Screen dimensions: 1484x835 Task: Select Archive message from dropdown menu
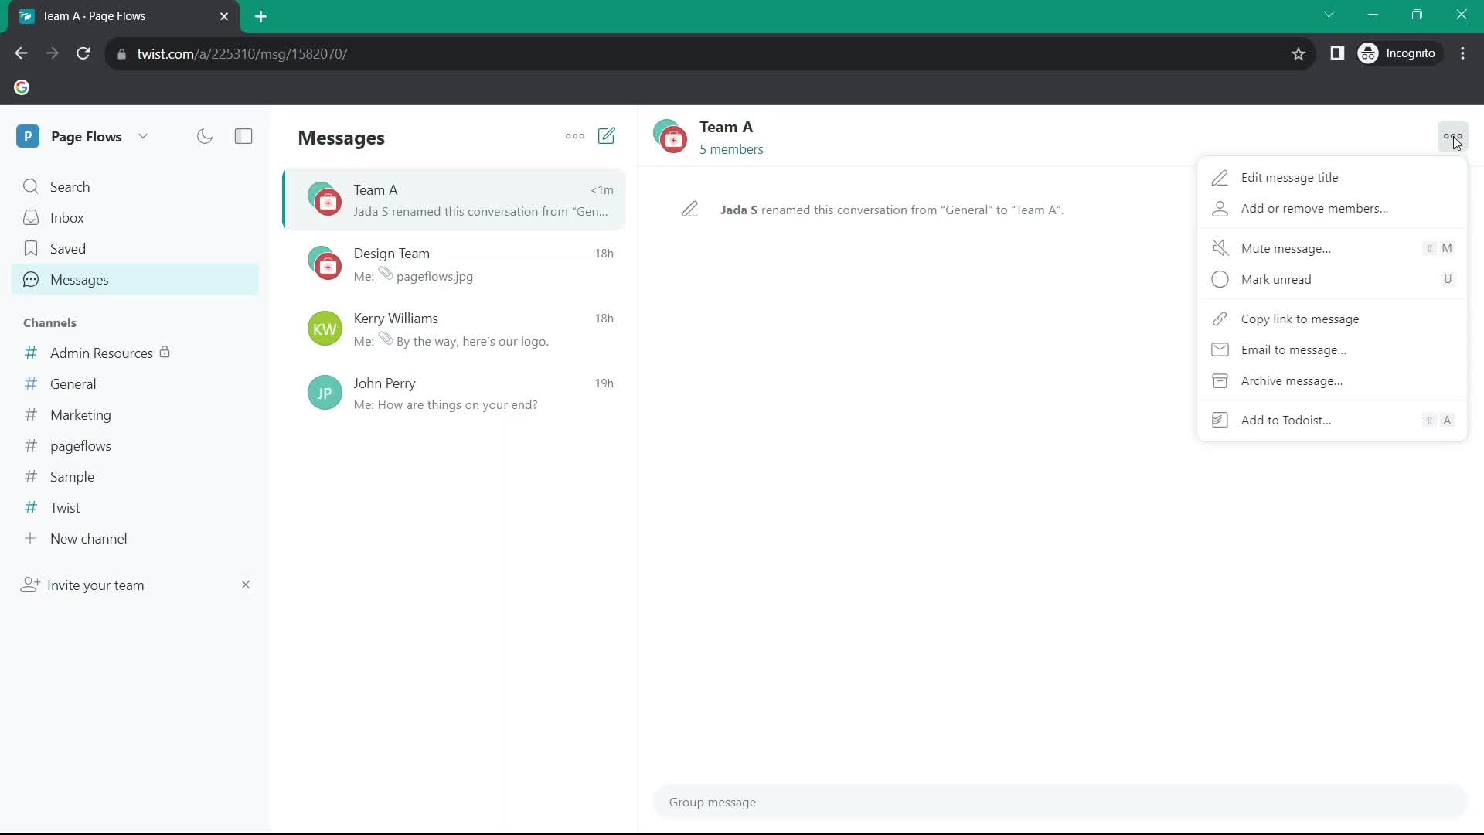pos(1292,380)
